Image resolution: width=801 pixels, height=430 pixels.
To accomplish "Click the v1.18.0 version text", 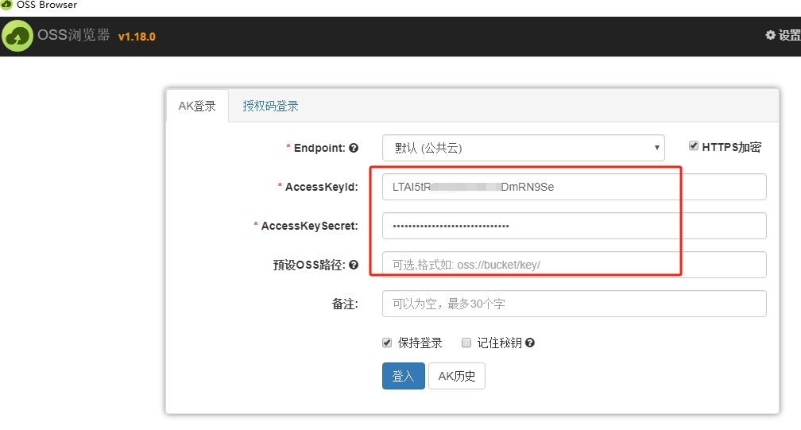I will pyautogui.click(x=137, y=37).
